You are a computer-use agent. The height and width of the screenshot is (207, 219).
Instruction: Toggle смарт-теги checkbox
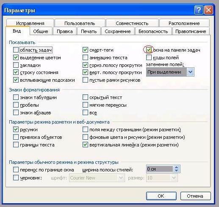coord(85,50)
